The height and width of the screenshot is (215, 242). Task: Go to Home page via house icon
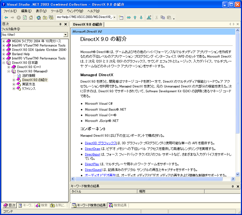click(31, 18)
